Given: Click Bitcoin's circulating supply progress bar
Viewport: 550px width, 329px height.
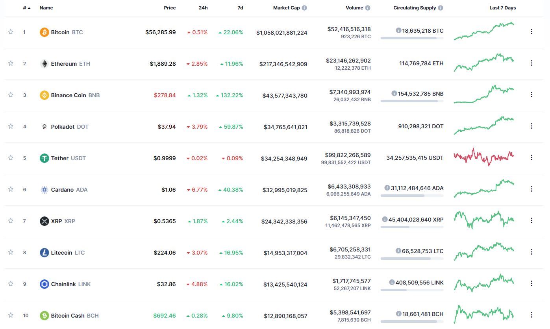Looking at the screenshot, I should tap(412, 38).
